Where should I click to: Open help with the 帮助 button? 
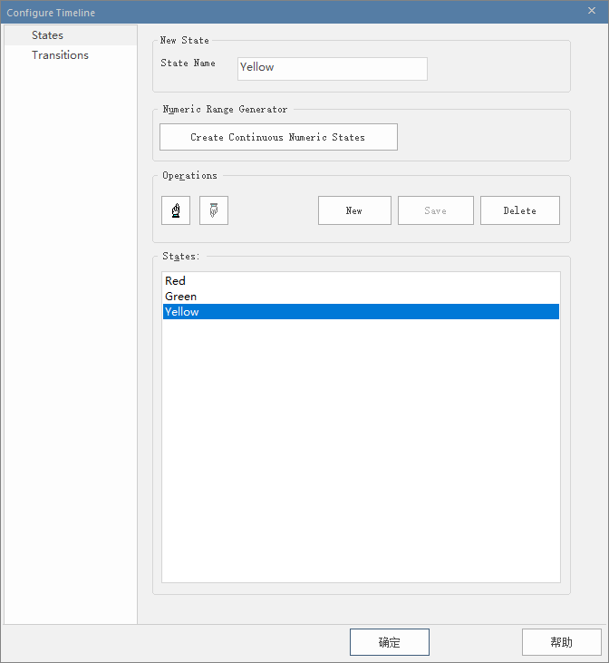(562, 642)
